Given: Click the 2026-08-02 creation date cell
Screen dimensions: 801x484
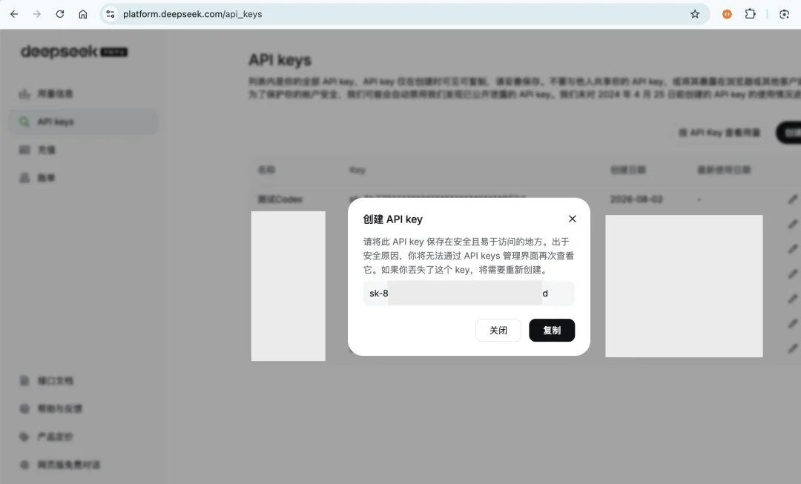Looking at the screenshot, I should [x=636, y=199].
